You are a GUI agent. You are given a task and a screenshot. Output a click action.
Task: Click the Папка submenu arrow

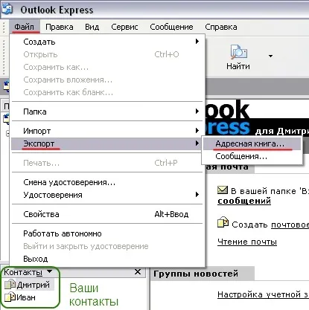click(197, 112)
